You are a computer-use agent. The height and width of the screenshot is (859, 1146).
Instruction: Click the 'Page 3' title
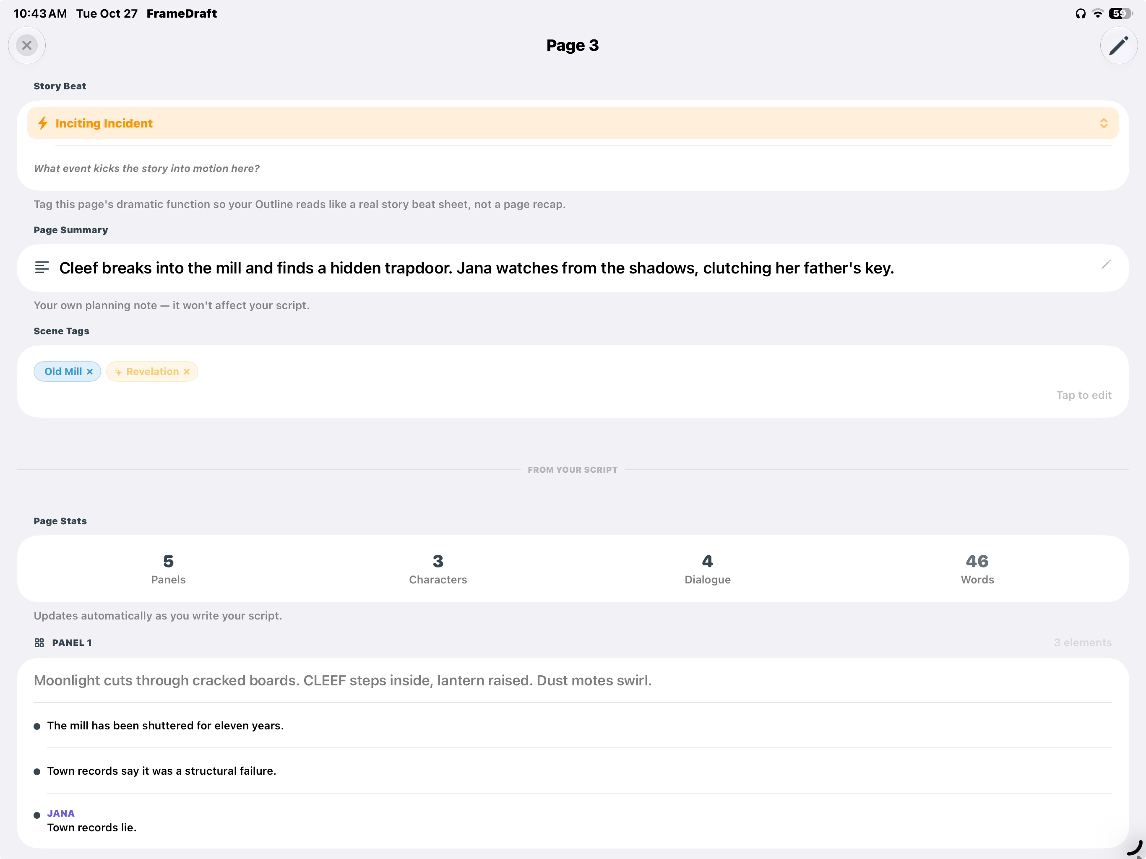point(573,46)
